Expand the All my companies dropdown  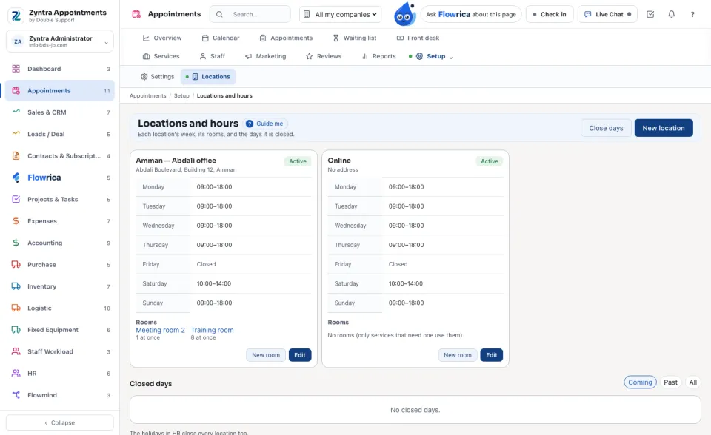point(340,15)
